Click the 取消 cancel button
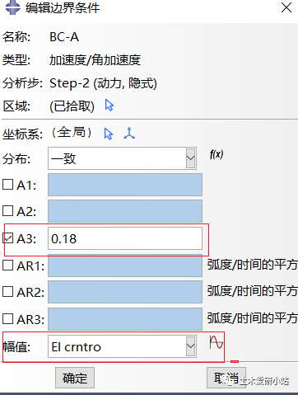 tap(226, 378)
